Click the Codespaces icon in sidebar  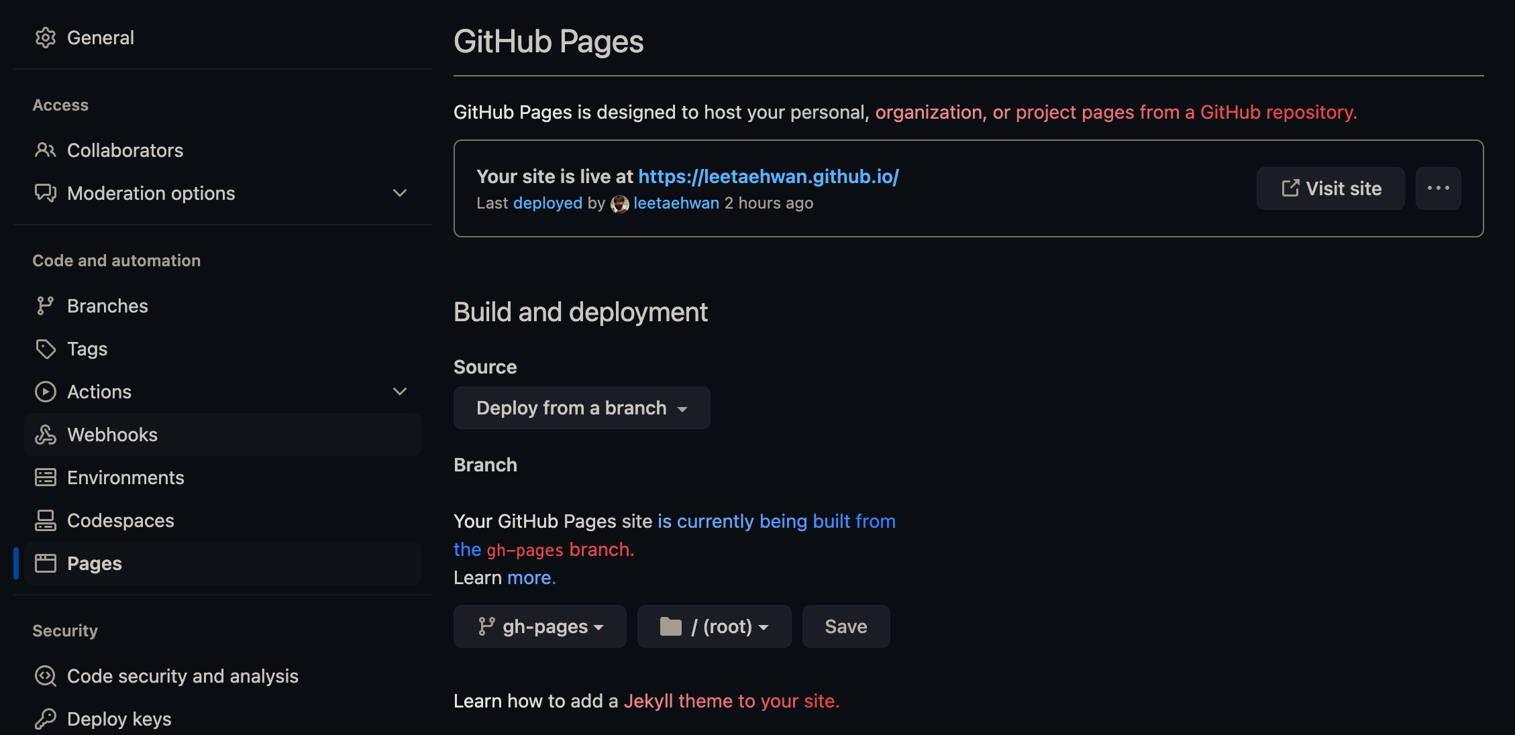[45, 520]
